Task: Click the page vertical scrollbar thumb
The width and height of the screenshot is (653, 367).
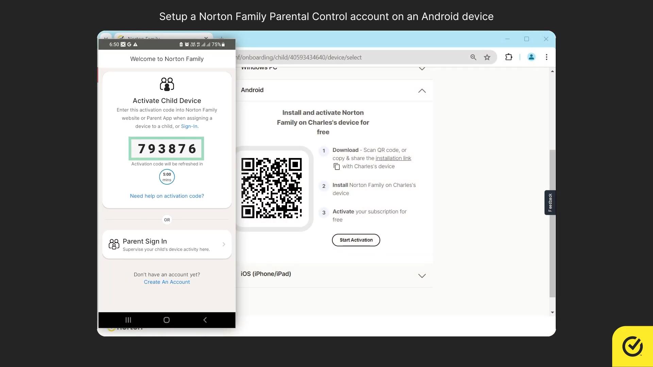Action: (552, 223)
